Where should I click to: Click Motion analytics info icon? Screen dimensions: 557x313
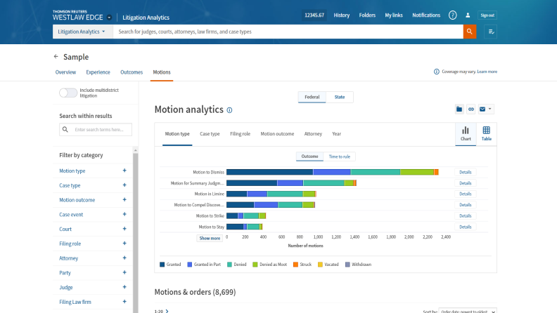tap(229, 110)
